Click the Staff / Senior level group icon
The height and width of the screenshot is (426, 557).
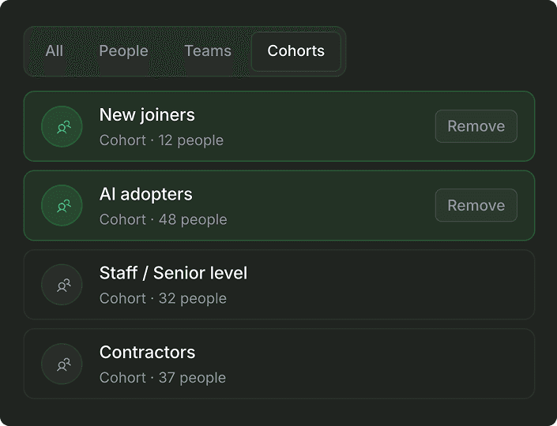(62, 285)
